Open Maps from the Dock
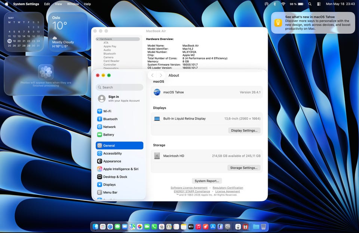The height and width of the screenshot is (233, 359). pyautogui.click(x=132, y=227)
